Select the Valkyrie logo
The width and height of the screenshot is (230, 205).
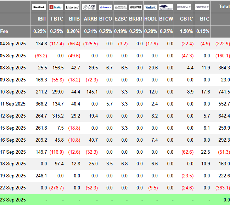click(x=136, y=7)
